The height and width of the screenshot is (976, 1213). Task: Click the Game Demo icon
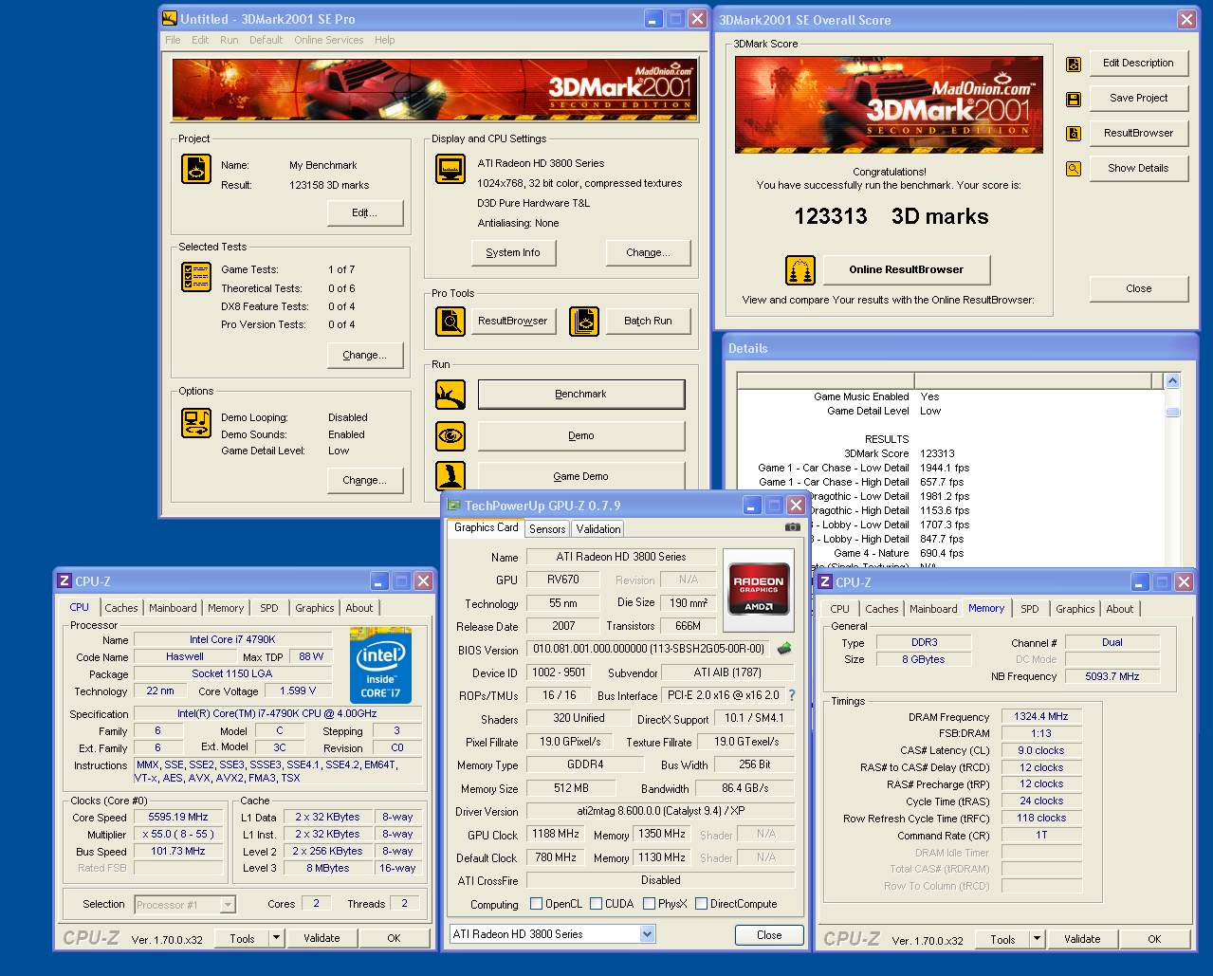[x=450, y=476]
